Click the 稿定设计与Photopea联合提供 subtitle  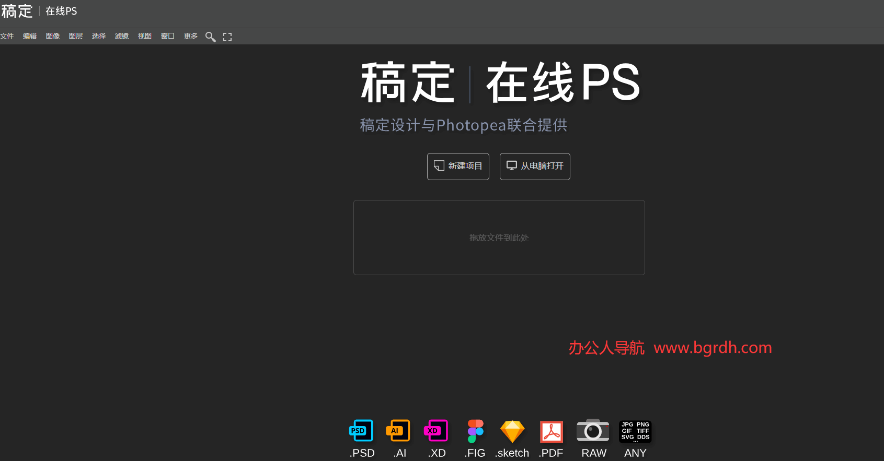464,125
